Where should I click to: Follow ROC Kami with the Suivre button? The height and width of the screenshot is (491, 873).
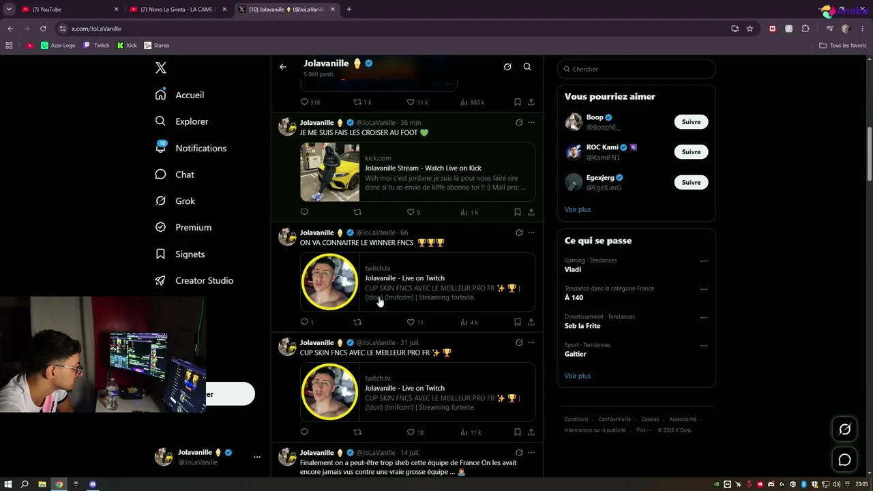tap(691, 152)
